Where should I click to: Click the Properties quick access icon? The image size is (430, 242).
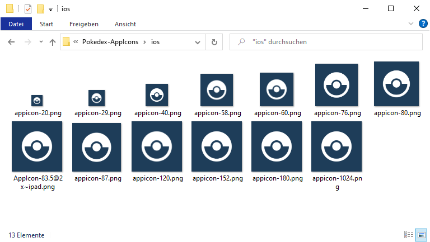click(x=27, y=9)
